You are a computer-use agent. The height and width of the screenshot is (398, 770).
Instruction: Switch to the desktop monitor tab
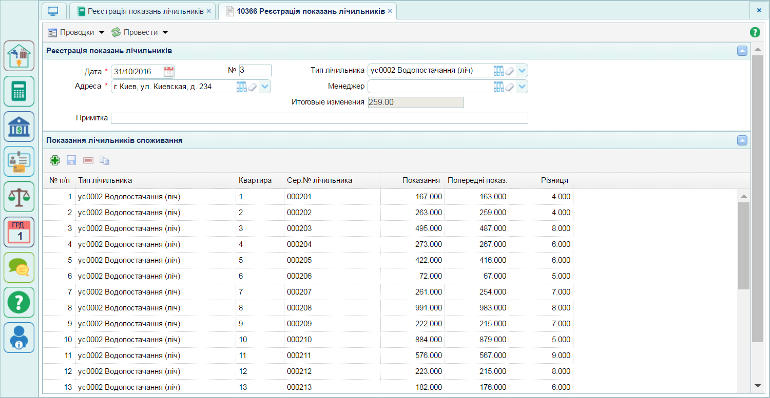pos(53,11)
